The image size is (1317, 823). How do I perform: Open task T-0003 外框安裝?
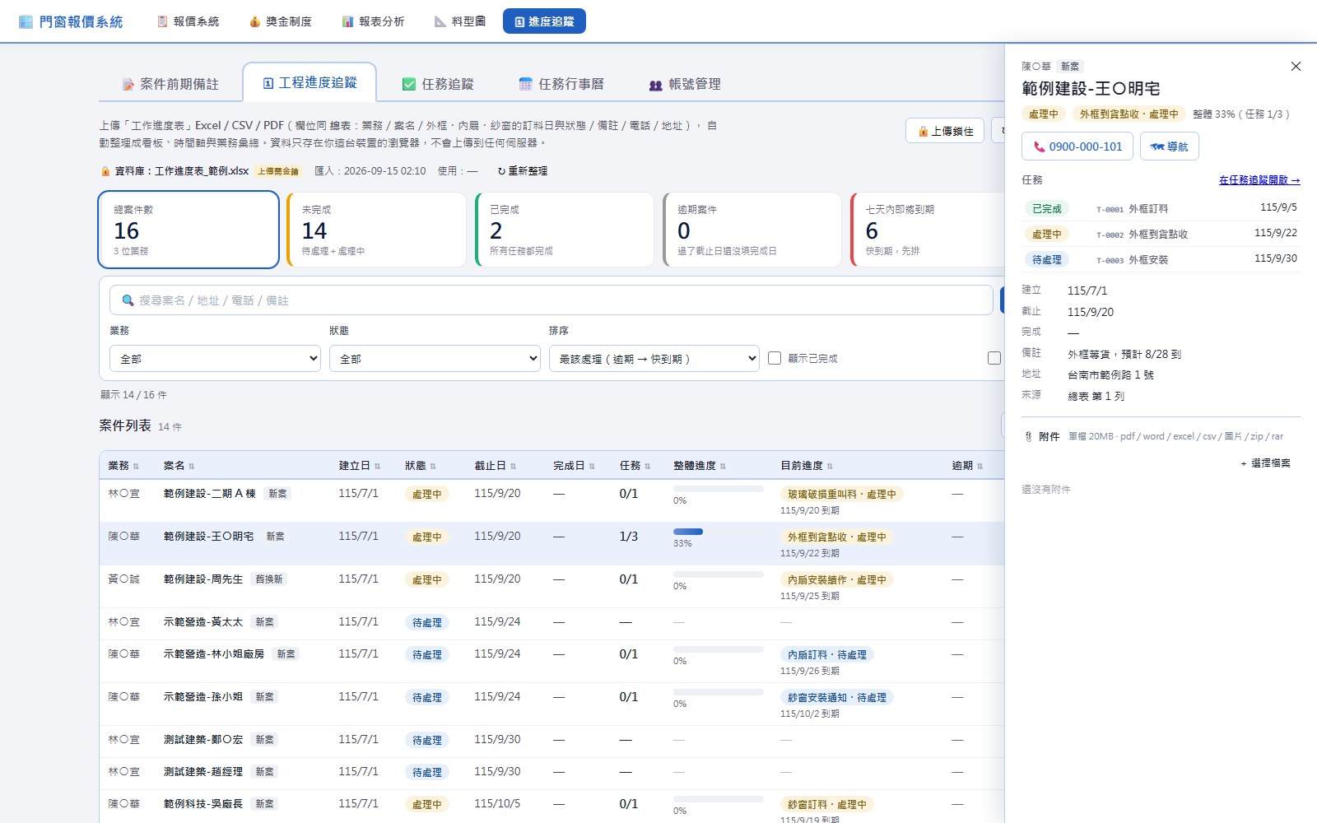[1161, 259]
